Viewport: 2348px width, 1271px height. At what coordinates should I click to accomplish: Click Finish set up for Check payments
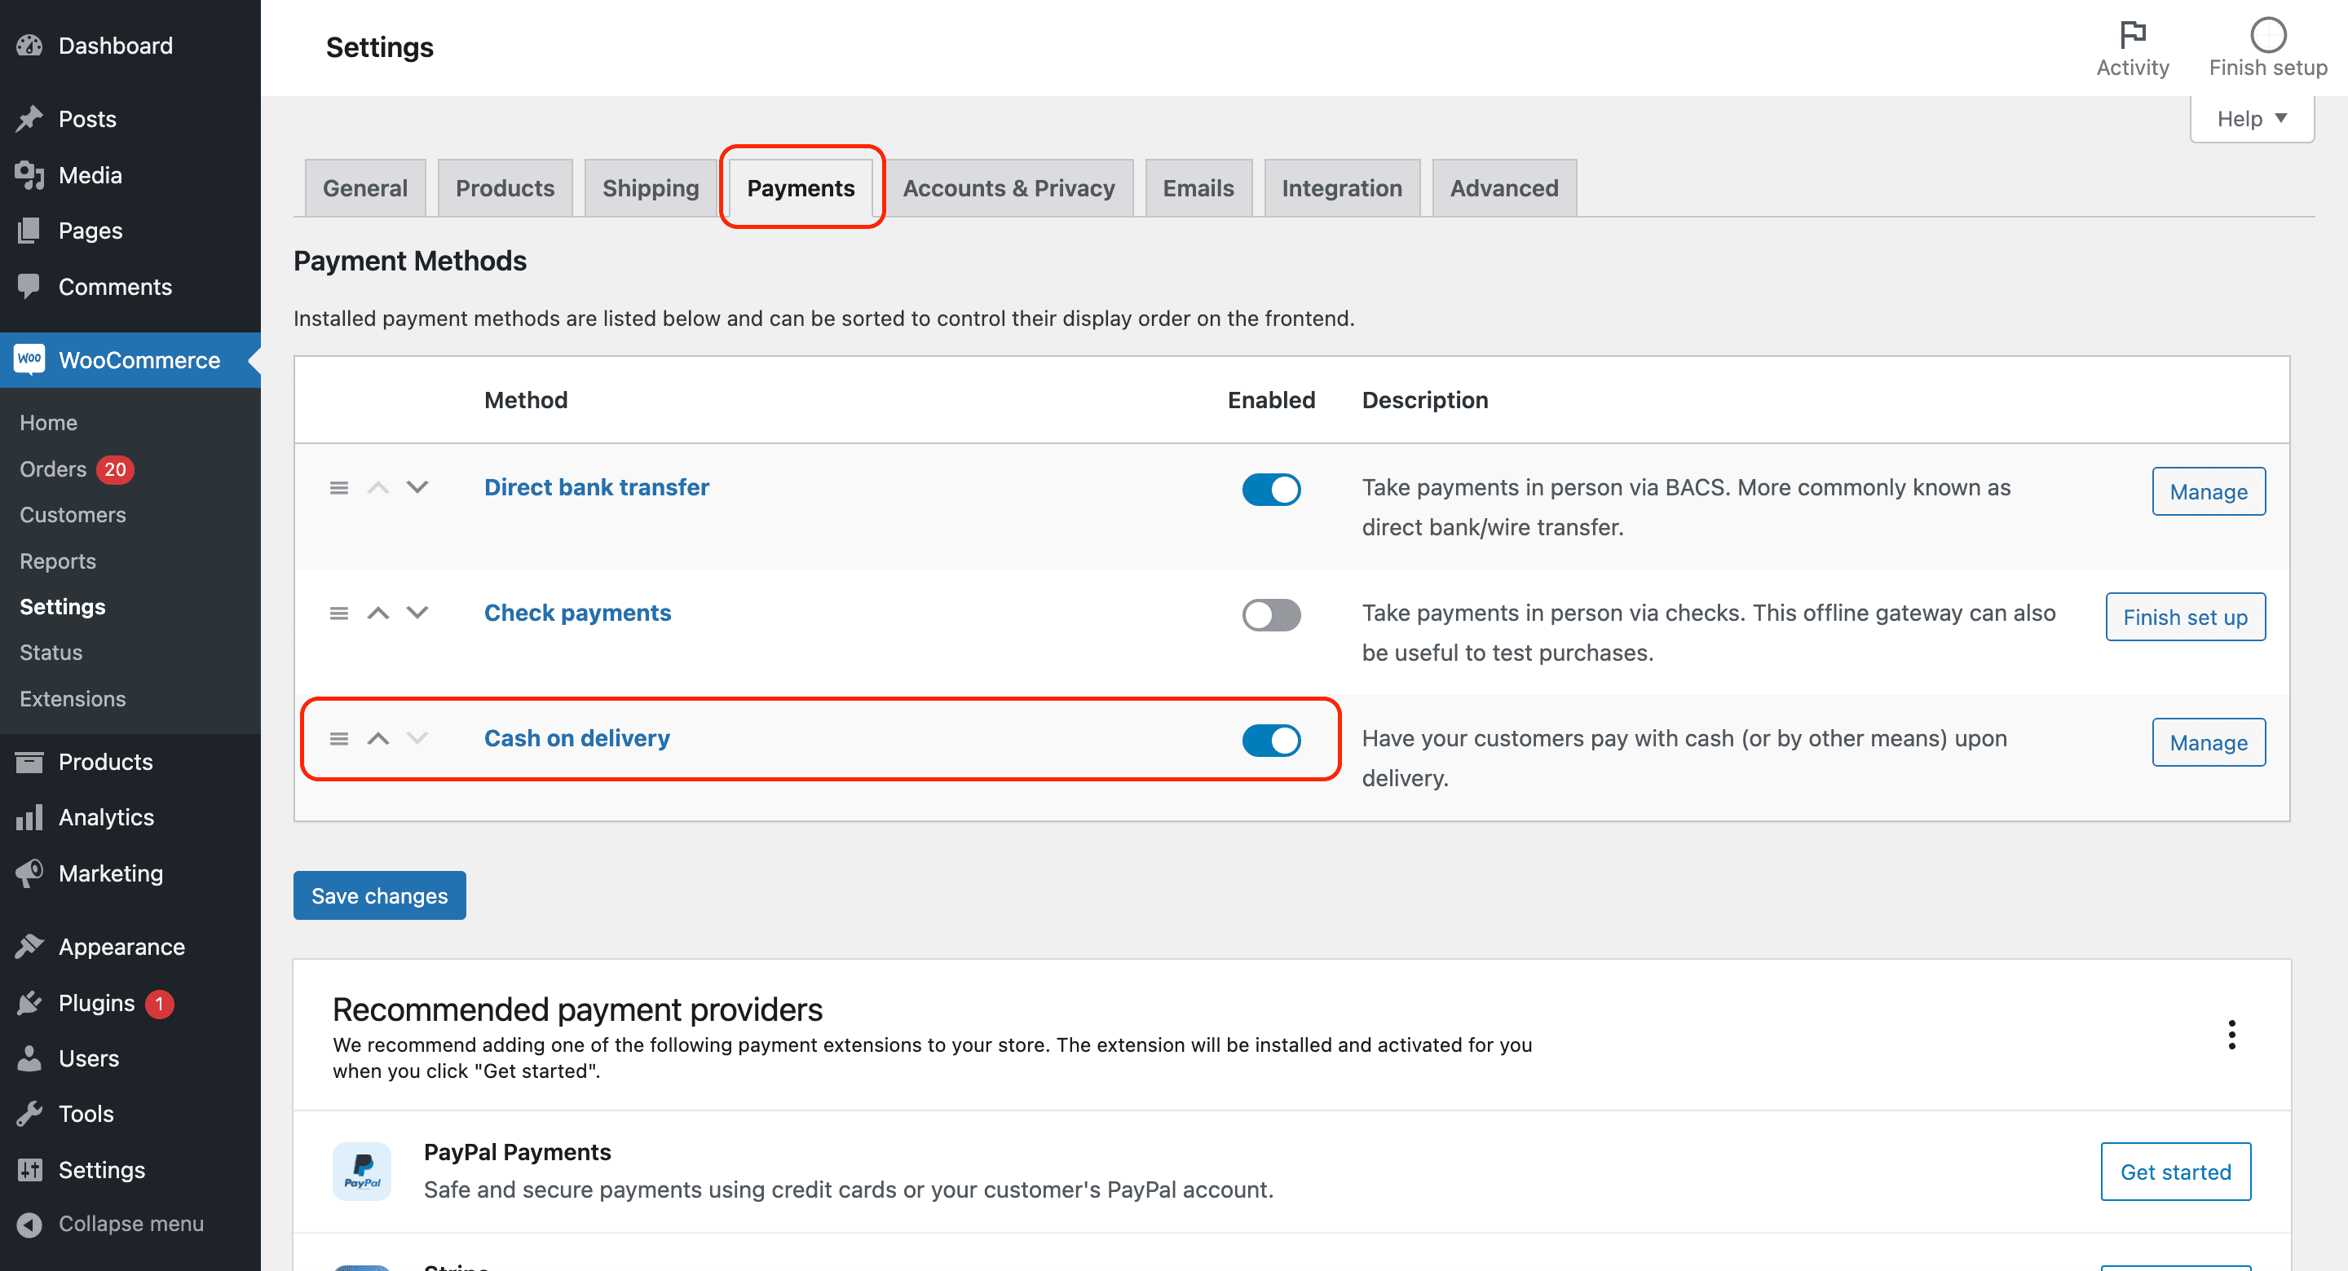coord(2186,617)
